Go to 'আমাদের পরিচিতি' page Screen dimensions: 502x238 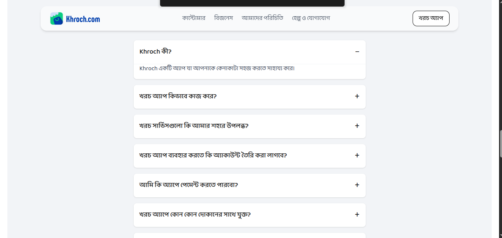click(262, 18)
